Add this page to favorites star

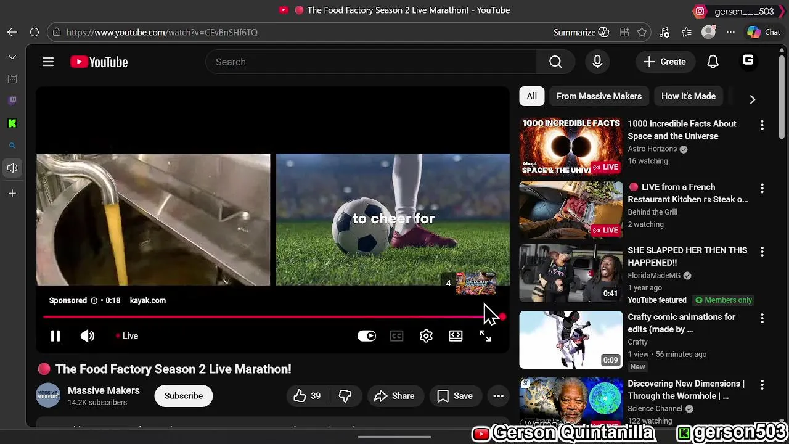pyautogui.click(x=642, y=32)
